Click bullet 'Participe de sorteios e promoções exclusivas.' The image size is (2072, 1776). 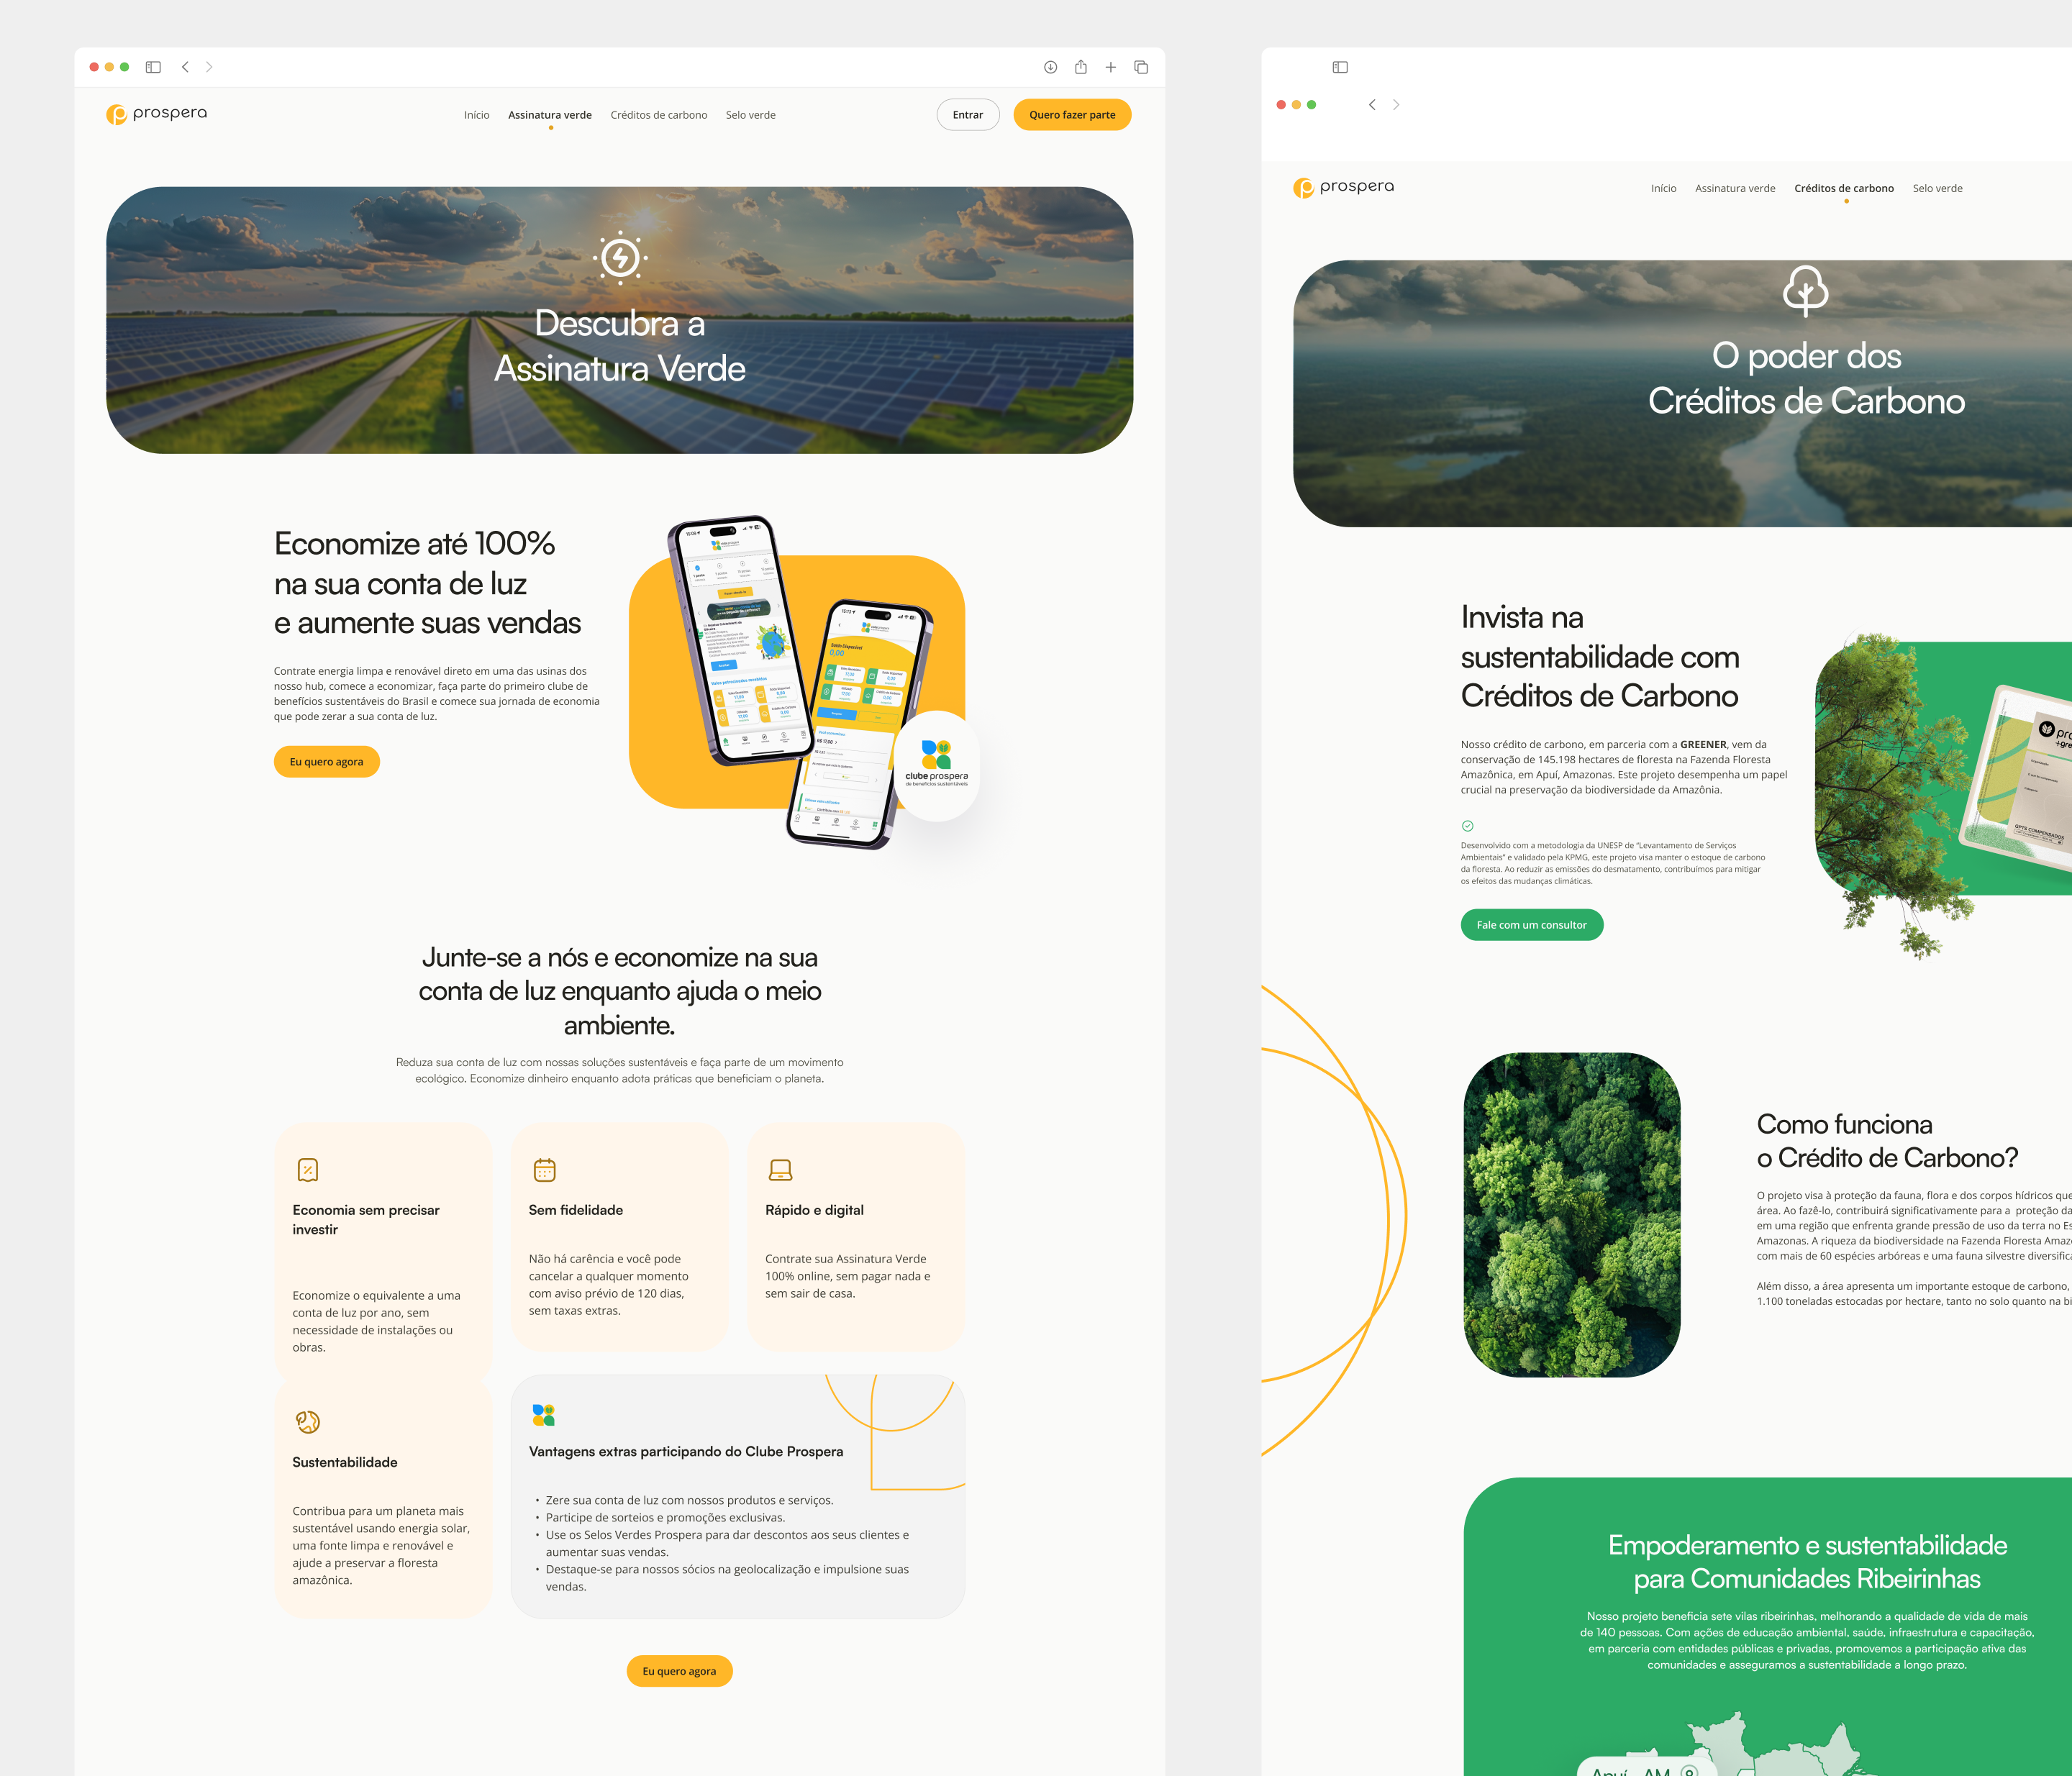665,1518
